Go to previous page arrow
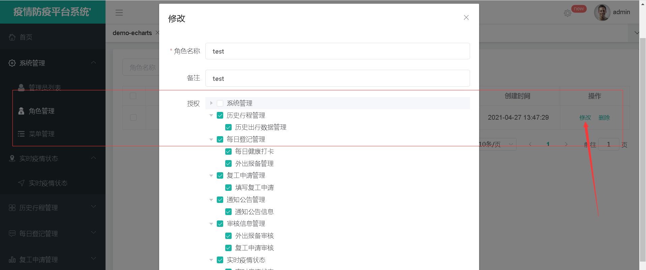 point(530,144)
